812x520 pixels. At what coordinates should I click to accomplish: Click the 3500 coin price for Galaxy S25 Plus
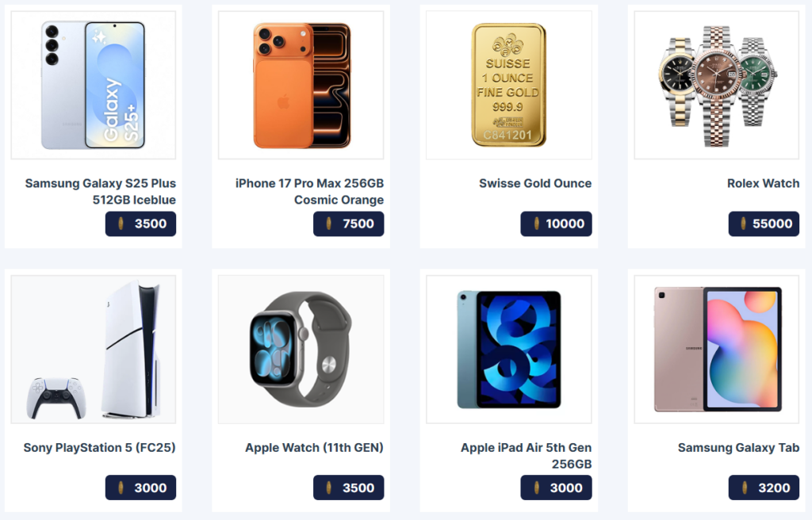click(x=141, y=224)
